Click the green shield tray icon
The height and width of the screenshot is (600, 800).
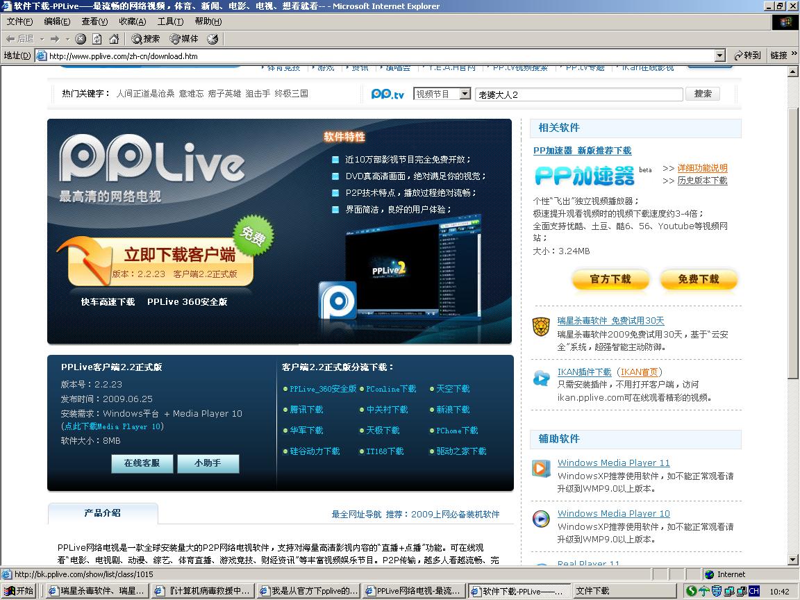[x=692, y=592]
